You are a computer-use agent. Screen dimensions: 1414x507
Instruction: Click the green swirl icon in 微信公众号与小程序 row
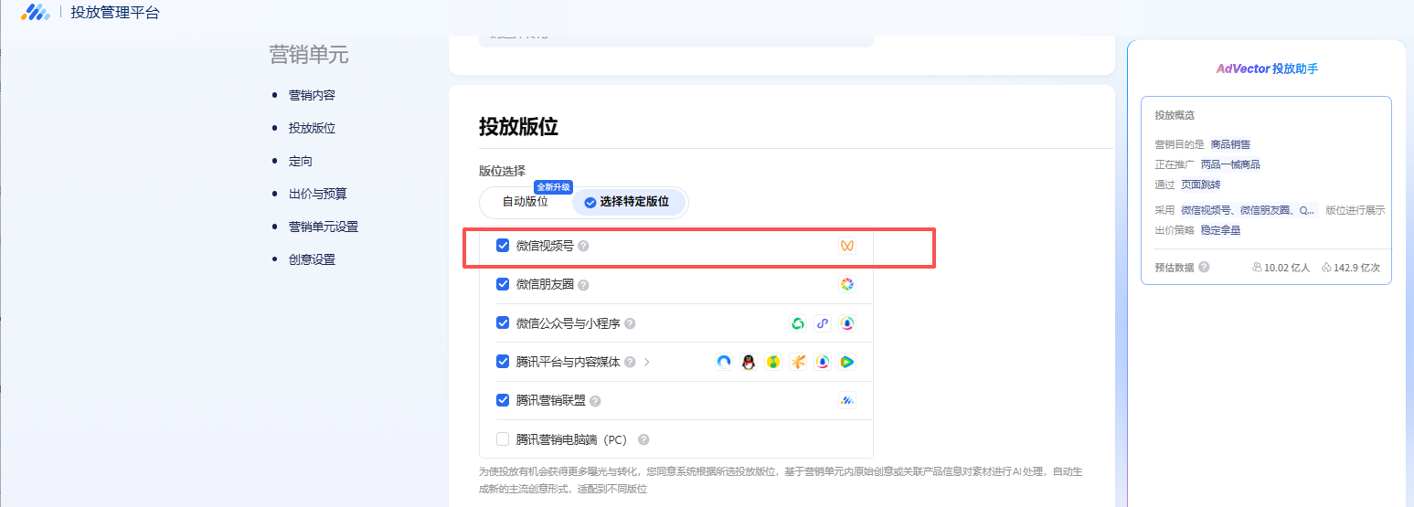pyautogui.click(x=798, y=323)
